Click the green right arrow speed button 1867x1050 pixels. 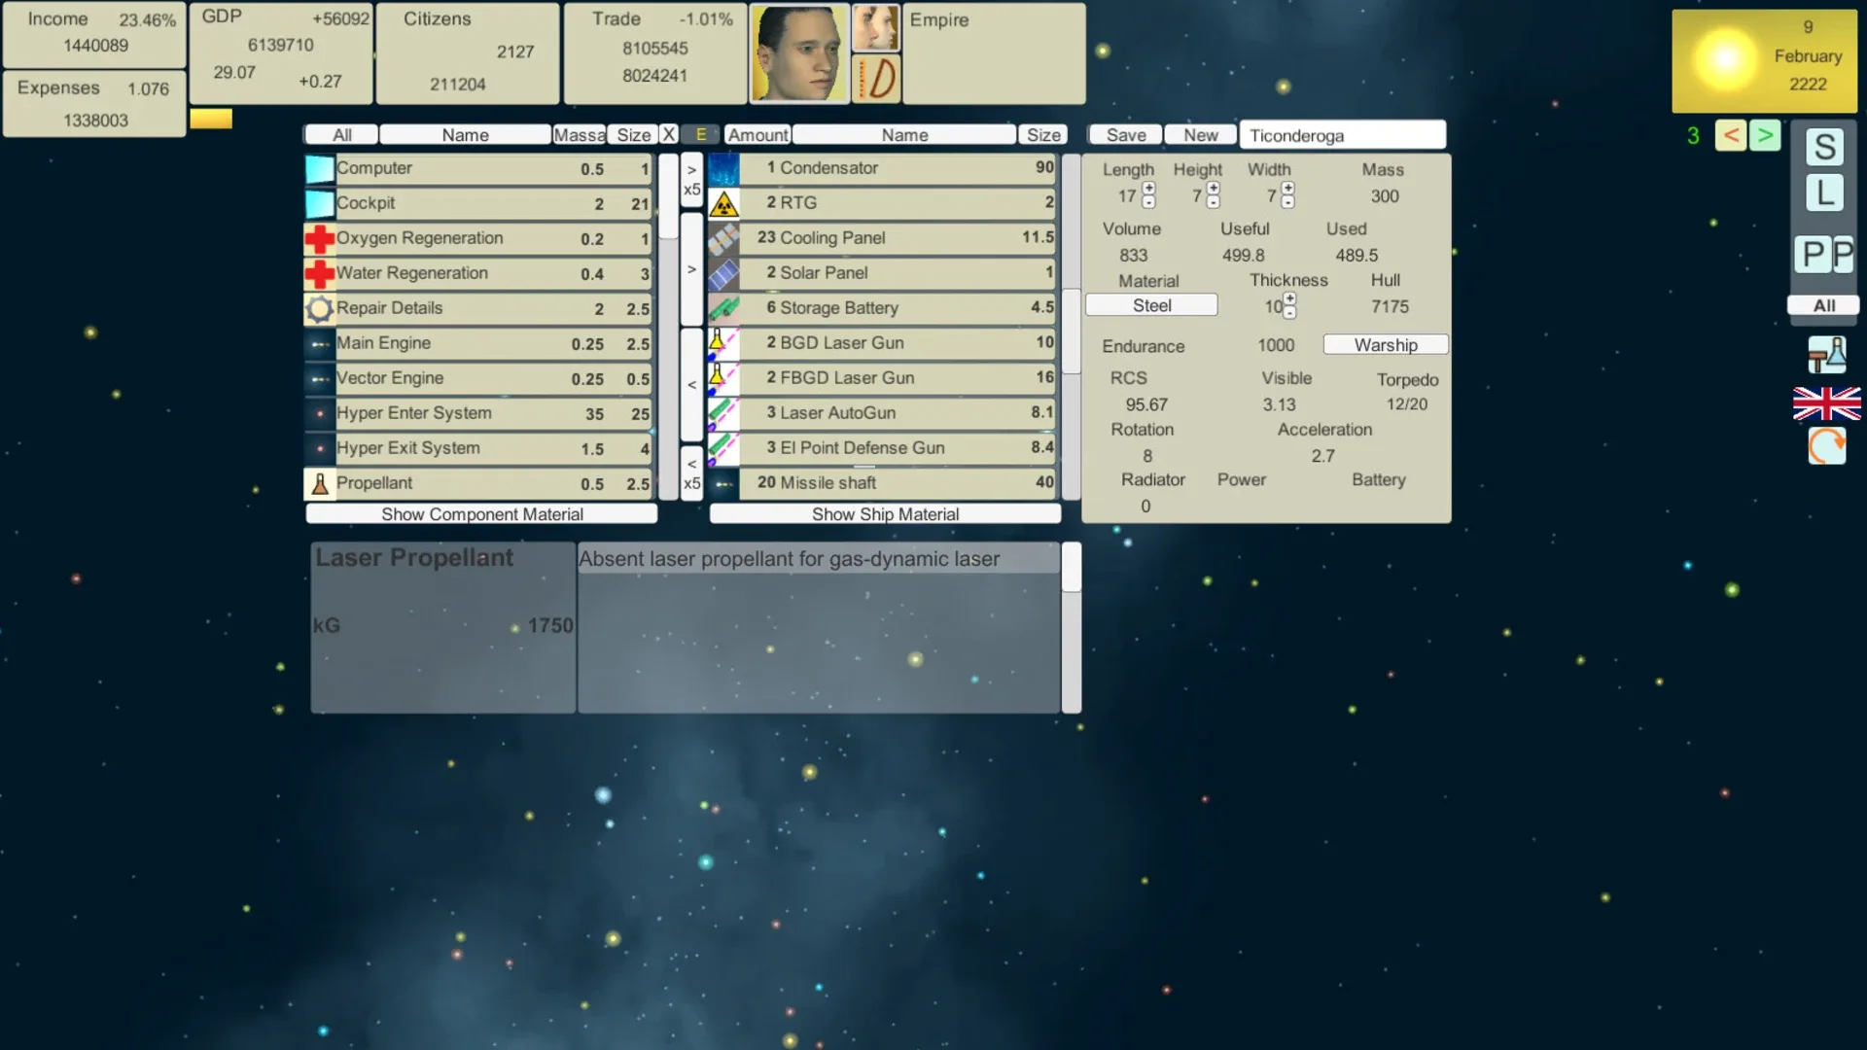coord(1765,135)
